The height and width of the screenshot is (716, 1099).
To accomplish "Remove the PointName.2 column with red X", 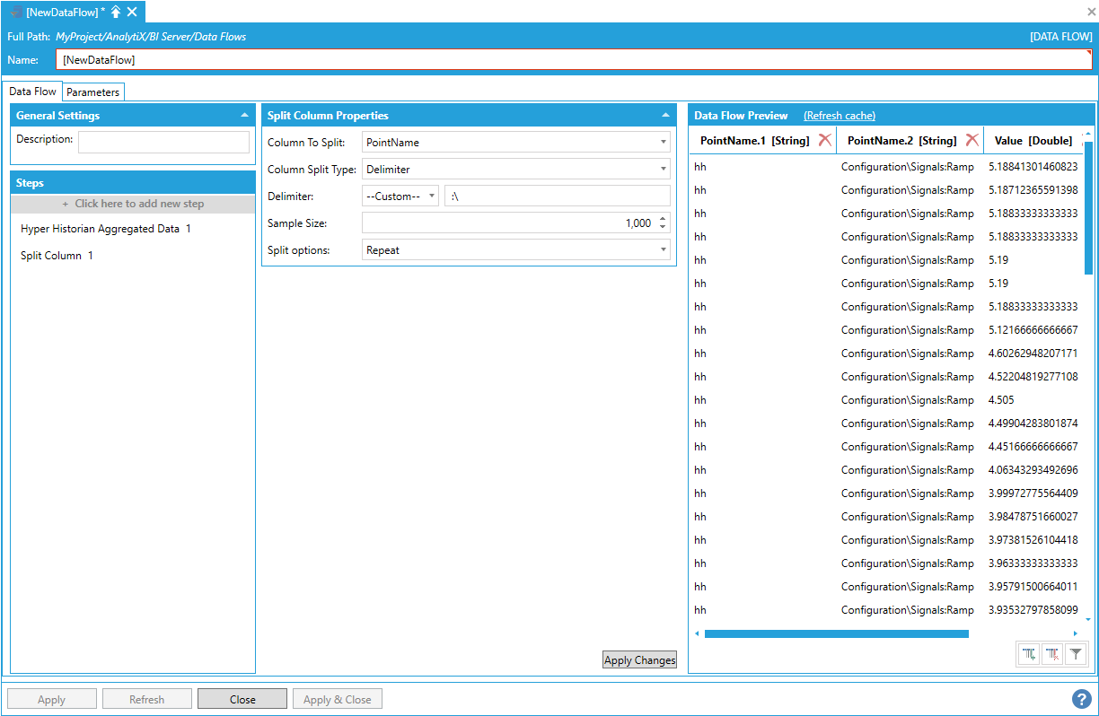I will [972, 140].
